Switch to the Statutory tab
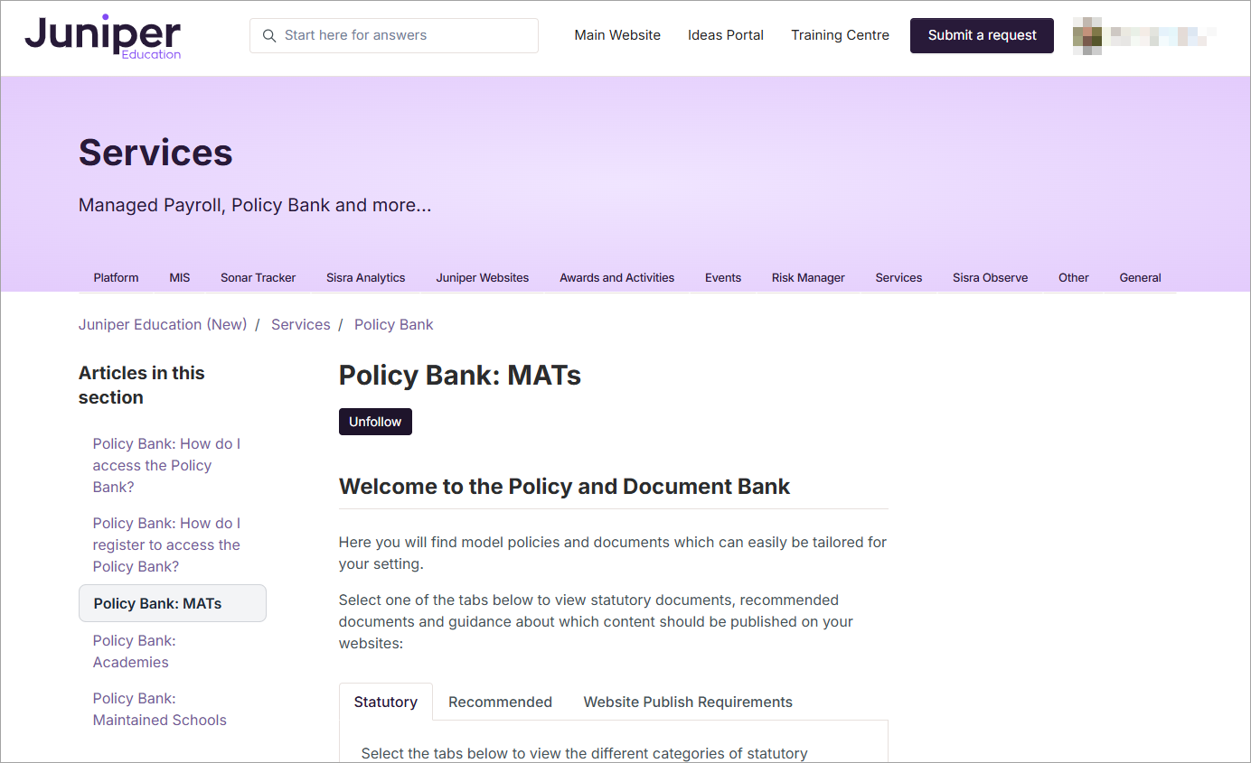The height and width of the screenshot is (763, 1251). coord(386,702)
